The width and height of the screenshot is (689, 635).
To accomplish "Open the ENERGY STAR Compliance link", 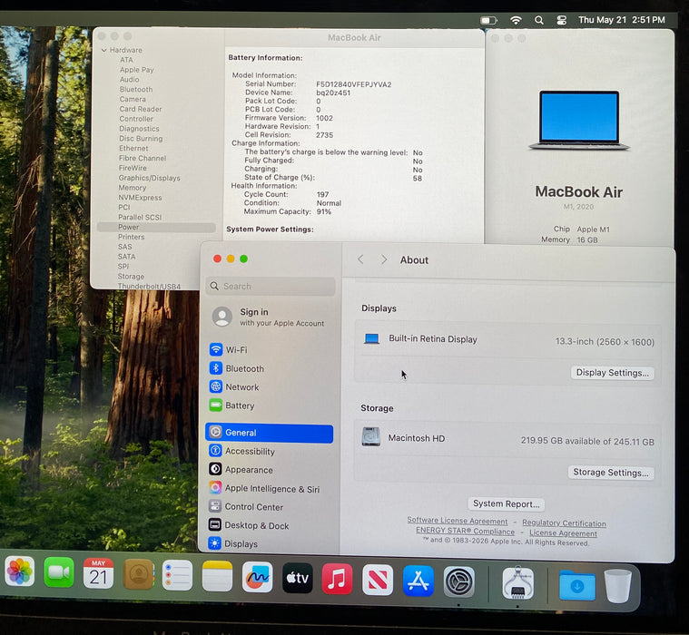I will pos(465,531).
